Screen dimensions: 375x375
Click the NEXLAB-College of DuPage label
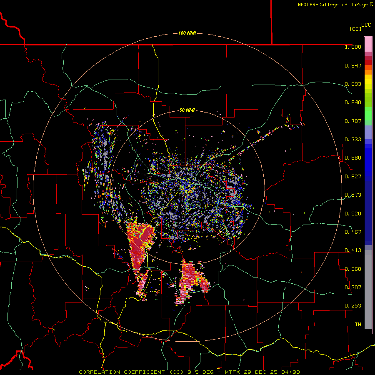[335, 5]
